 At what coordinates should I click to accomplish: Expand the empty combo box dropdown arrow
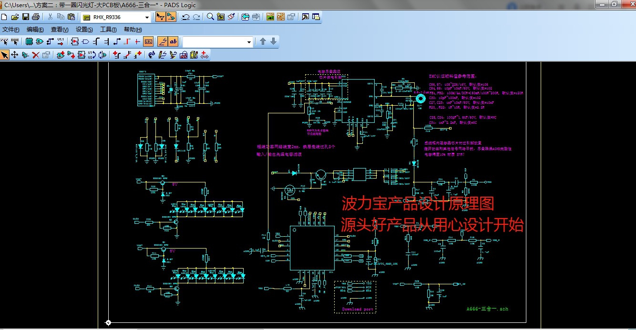[x=249, y=42]
